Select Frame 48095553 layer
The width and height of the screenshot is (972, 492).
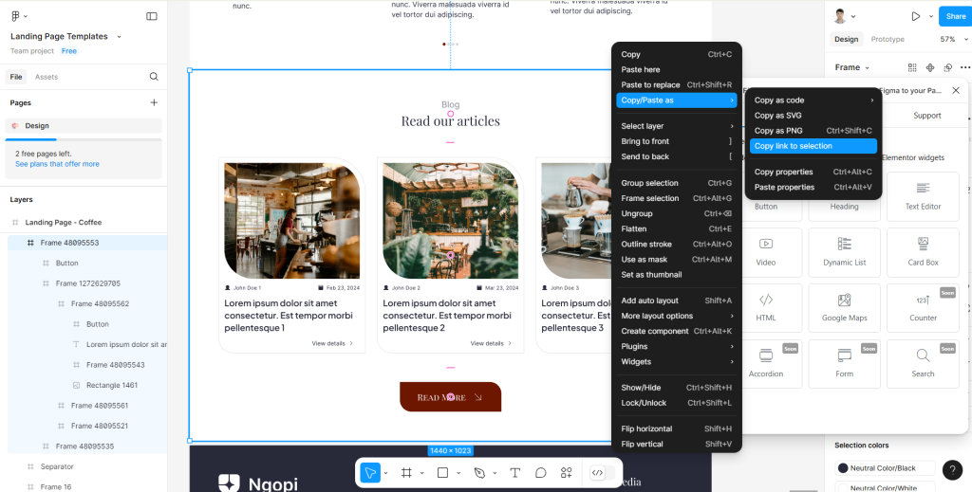point(87,243)
